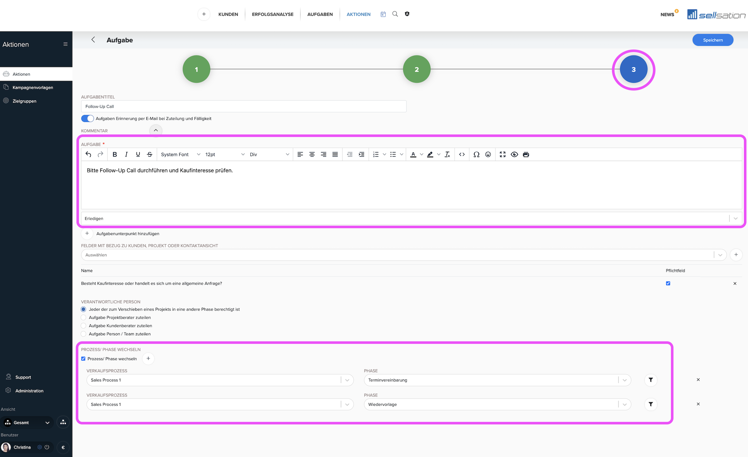The width and height of the screenshot is (748, 457).
Task: Filter phases for Wiedervorlage row
Action: tap(651, 404)
